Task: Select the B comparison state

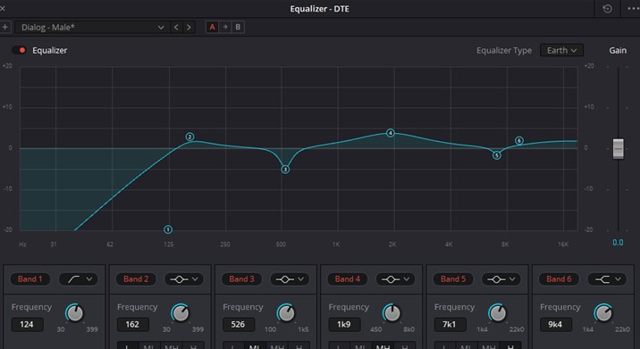Action: pyautogui.click(x=238, y=28)
